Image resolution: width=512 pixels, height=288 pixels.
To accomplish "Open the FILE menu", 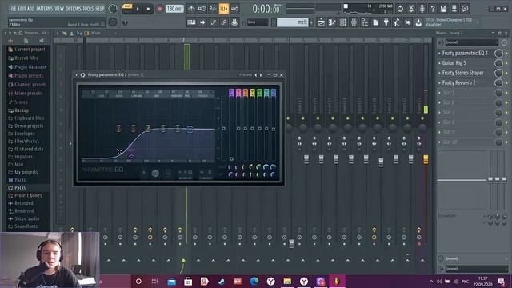I will (13, 9).
